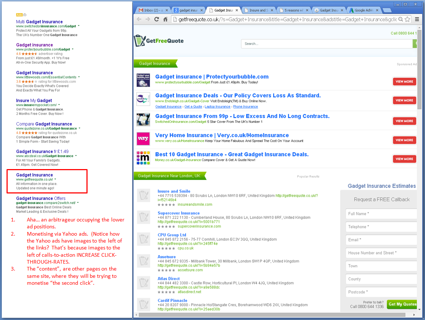Expand dropdown arrow beside abcdeal.co.uk URL
The height and width of the screenshot is (320, 425).
(x=76, y=156)
